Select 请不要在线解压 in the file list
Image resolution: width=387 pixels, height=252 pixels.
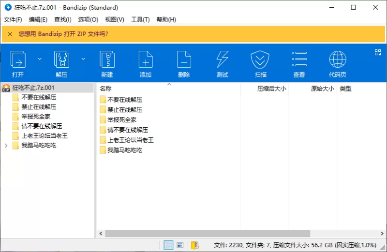click(128, 130)
